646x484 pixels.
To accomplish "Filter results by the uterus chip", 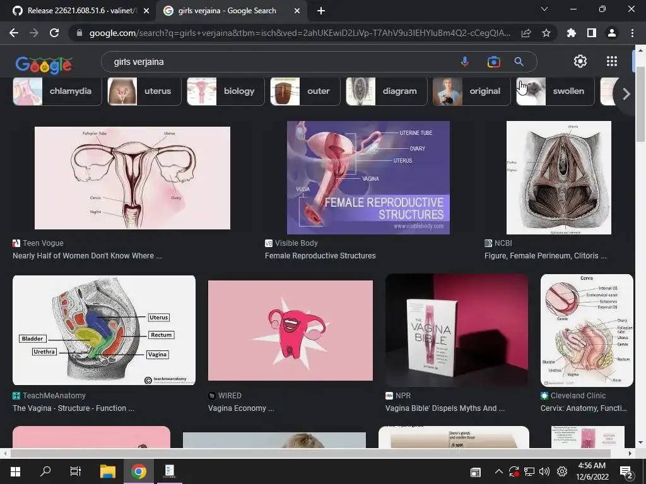I will click(x=144, y=91).
